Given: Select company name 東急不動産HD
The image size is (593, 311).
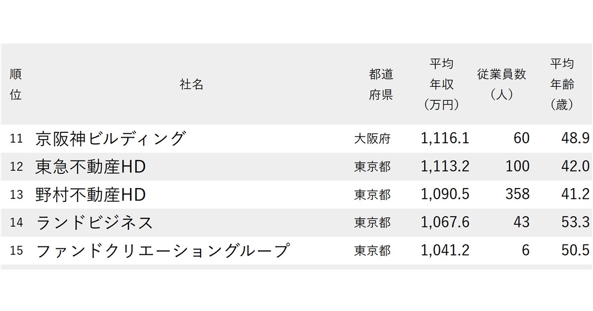Looking at the screenshot, I should [x=91, y=167].
